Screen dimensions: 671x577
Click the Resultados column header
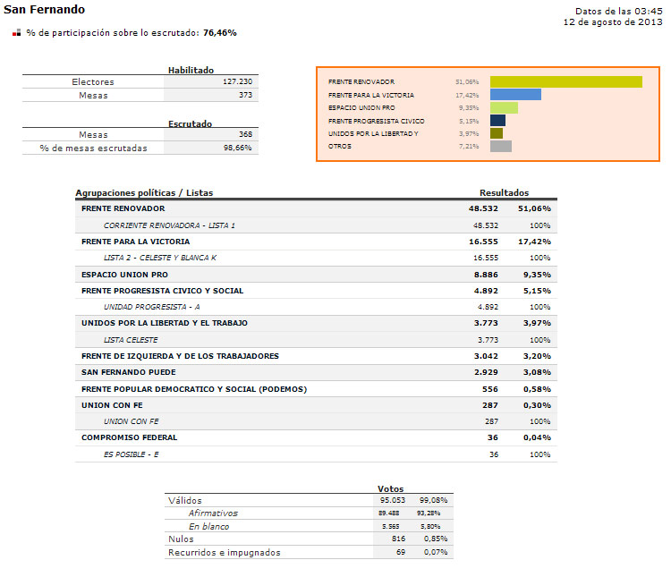(504, 192)
